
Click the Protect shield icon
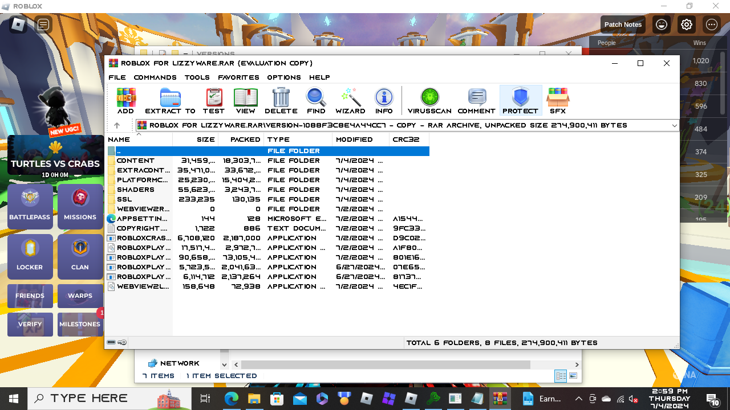pyautogui.click(x=520, y=101)
